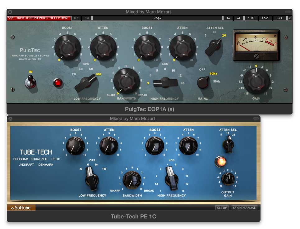Click PuigTec low frequency ATTEN knob

[103, 47]
